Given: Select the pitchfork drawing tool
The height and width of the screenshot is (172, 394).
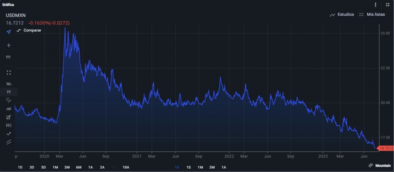Looking at the screenshot, I should (9, 92).
